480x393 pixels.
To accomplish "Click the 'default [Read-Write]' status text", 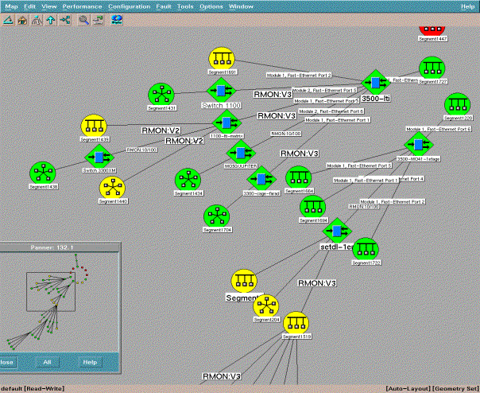I will pos(33,389).
